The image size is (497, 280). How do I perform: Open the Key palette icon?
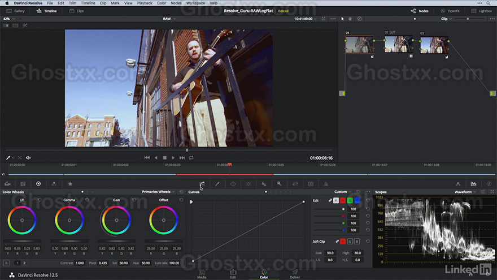tap(279, 184)
